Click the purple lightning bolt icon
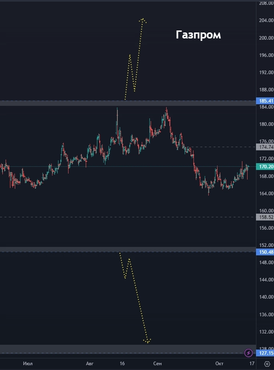Screen dimensions: 274x370 tap(248, 353)
